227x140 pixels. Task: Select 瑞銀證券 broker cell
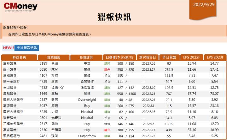[x=10, y=118]
